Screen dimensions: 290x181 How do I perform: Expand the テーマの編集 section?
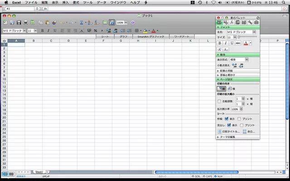pos(218,137)
